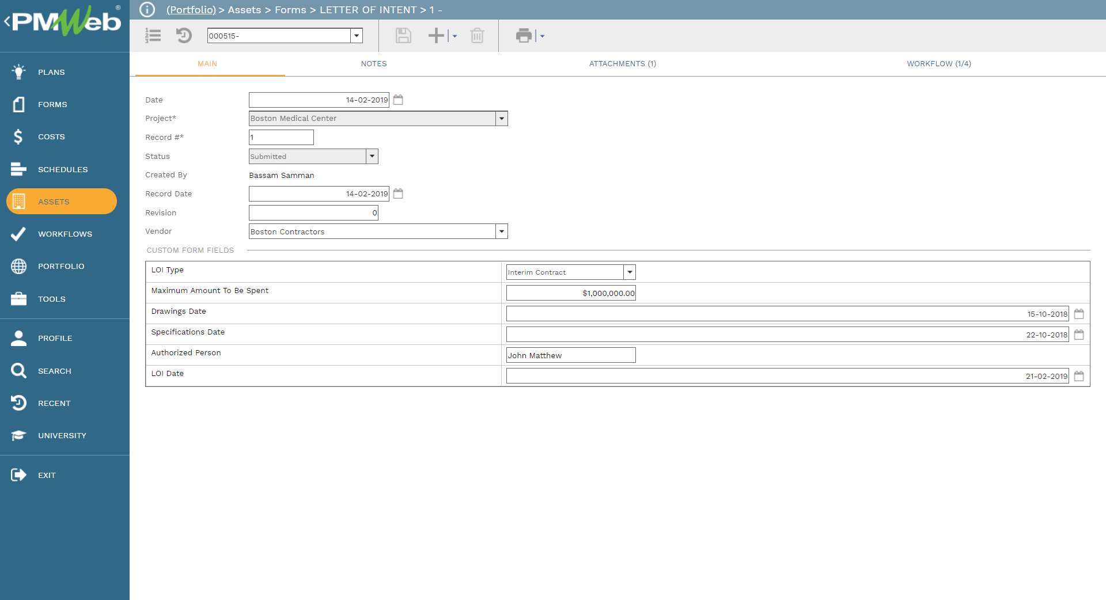Switch to the Notes tab

[x=373, y=64]
